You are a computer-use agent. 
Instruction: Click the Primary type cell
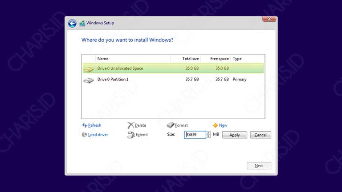click(240, 79)
